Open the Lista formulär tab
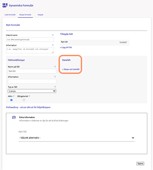This screenshot has width=153, height=170. pos(10,15)
